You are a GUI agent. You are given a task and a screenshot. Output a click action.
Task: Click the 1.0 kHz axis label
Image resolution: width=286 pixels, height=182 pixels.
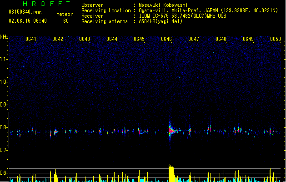tap(4, 82)
